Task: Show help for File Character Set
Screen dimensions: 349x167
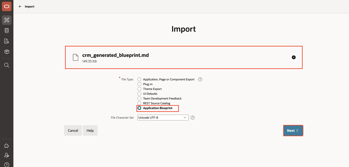Action: (x=193, y=117)
